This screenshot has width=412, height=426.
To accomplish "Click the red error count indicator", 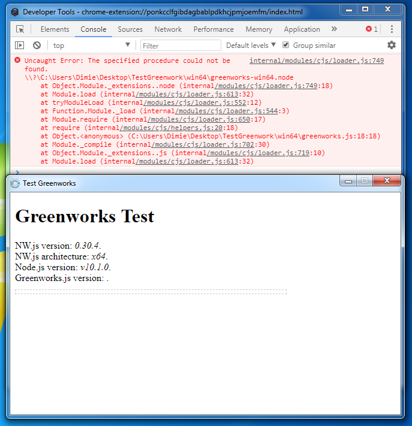I will [x=371, y=29].
